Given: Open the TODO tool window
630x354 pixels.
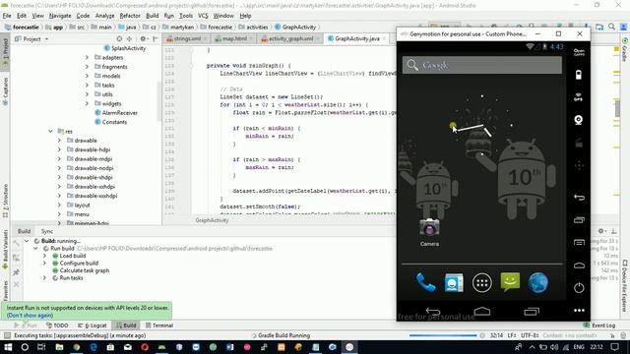Looking at the screenshot, I should click(57, 325).
